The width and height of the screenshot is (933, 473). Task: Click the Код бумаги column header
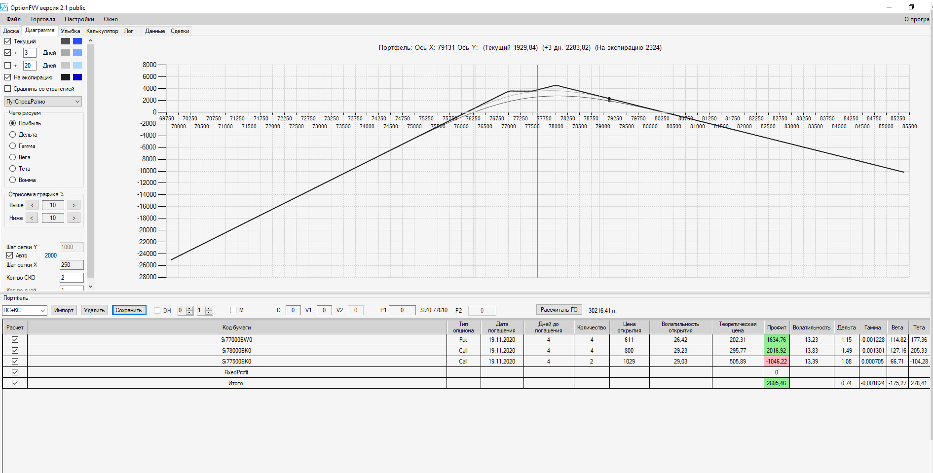pyautogui.click(x=237, y=327)
